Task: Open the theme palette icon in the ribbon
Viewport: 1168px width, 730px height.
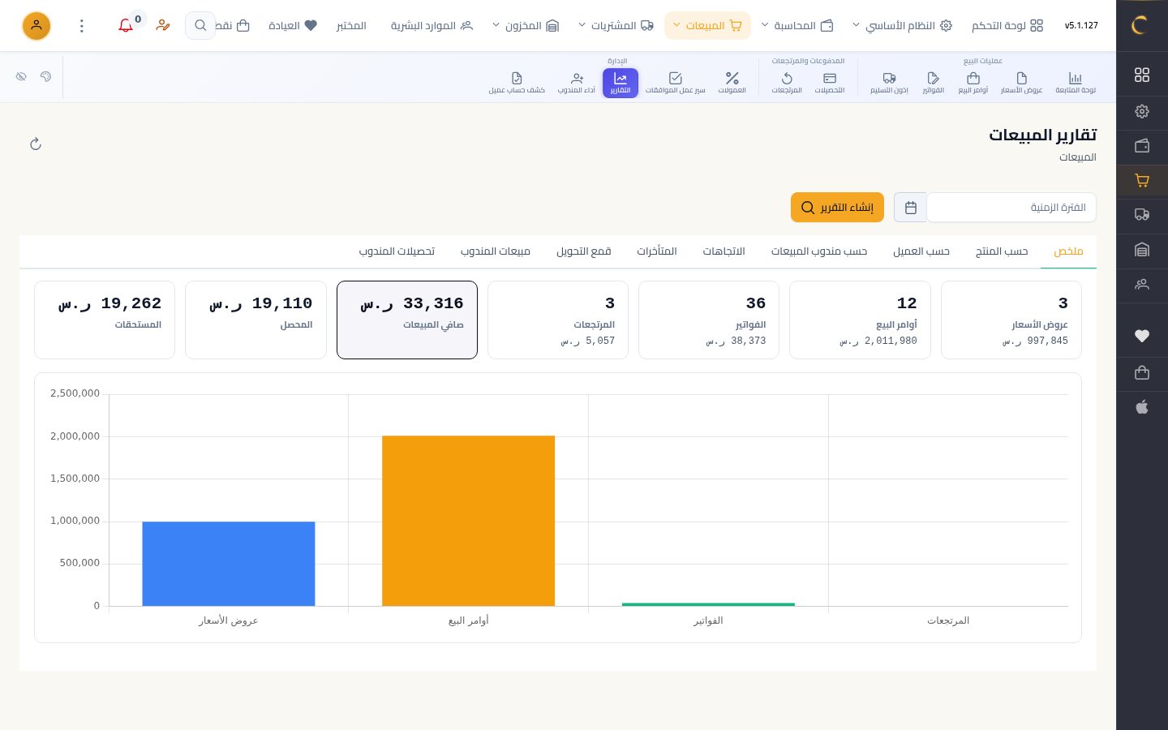Action: tap(45, 76)
